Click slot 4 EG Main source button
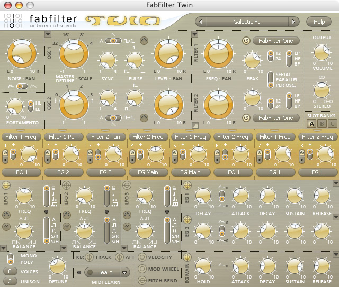339x287 pixels. point(148,172)
